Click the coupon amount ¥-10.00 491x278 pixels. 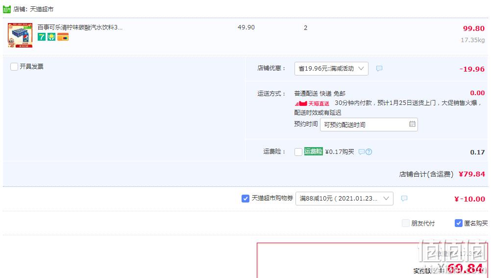pyautogui.click(x=469, y=199)
